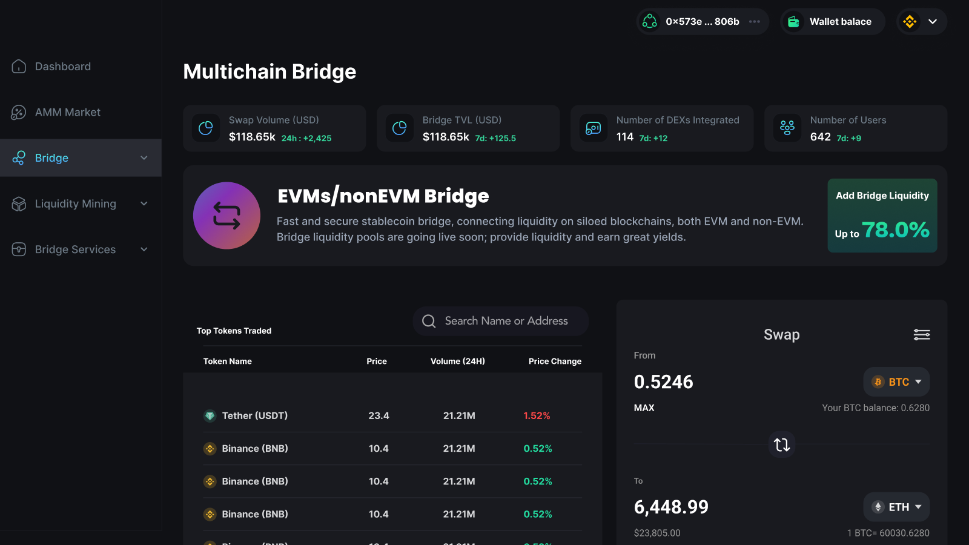
Task: Click the Swap Volume pie chart icon
Action: [206, 128]
